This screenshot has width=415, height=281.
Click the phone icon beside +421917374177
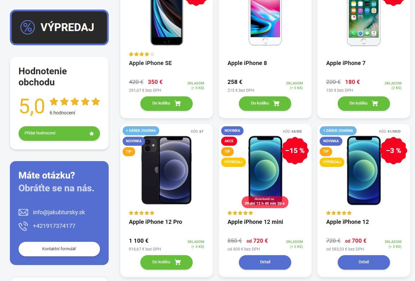(x=23, y=226)
